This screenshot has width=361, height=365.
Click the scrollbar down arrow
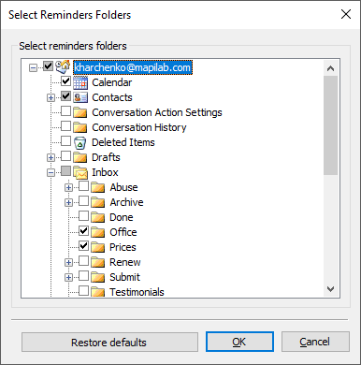330,289
